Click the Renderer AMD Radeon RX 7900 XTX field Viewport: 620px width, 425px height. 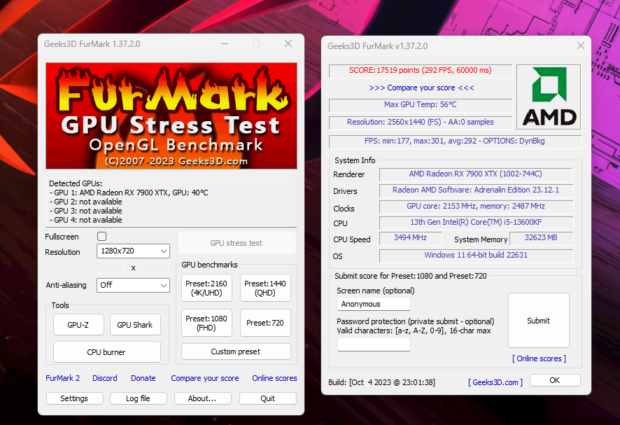click(476, 174)
